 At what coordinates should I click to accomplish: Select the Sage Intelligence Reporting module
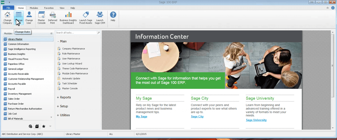[28, 49]
